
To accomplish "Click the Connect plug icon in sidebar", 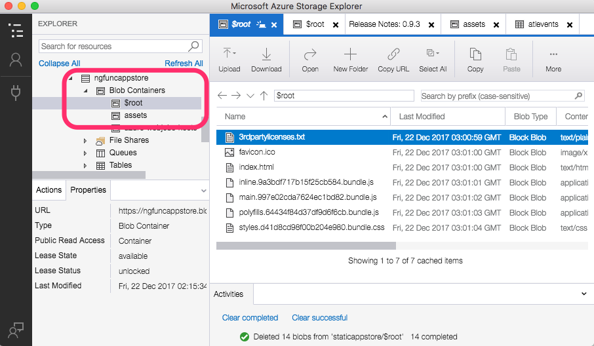I will tap(16, 93).
